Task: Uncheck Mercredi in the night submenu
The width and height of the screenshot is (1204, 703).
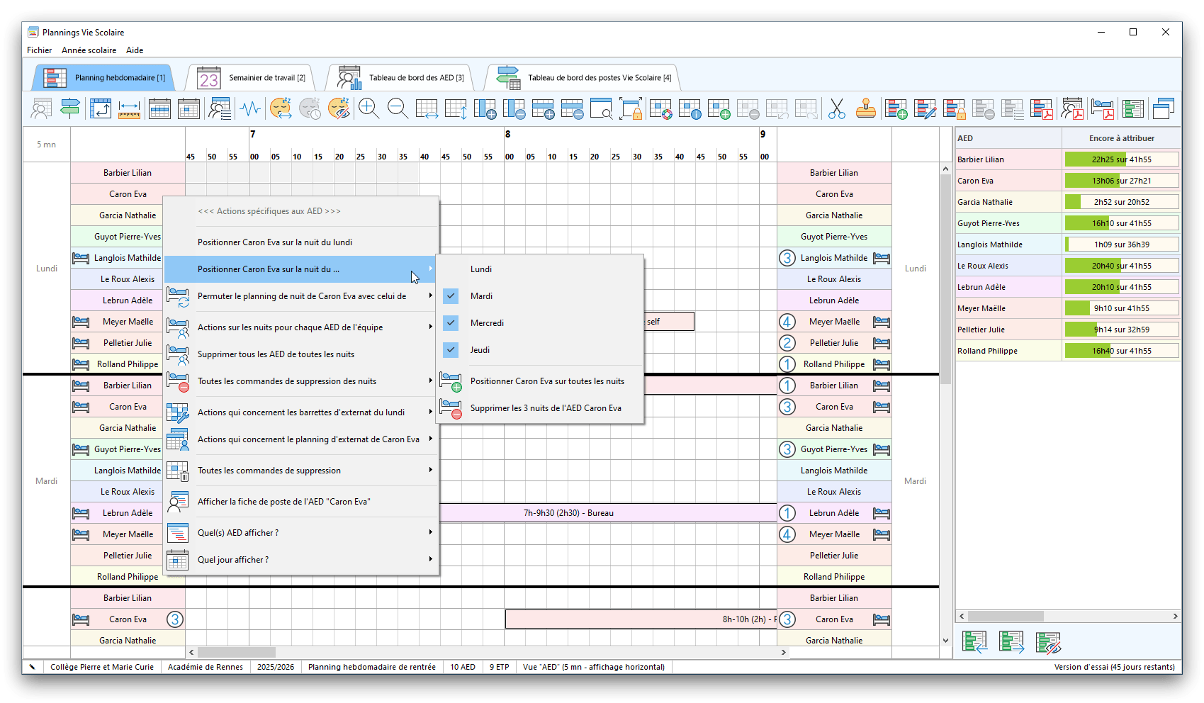Action: [x=487, y=323]
